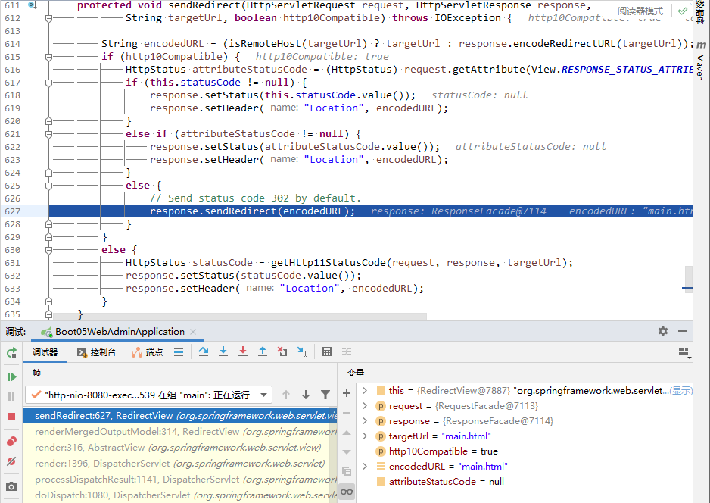Toggle the Mute Breakpoints icon
The height and width of the screenshot is (503, 710).
[11, 461]
